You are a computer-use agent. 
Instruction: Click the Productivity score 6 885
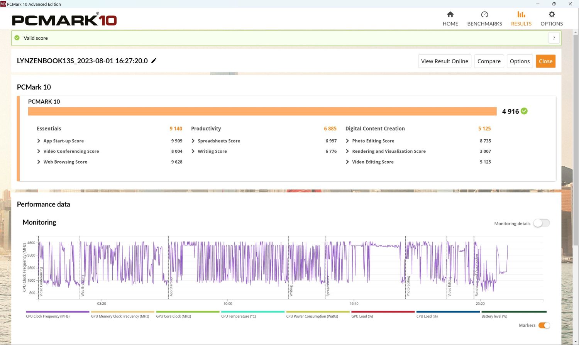pyautogui.click(x=330, y=129)
